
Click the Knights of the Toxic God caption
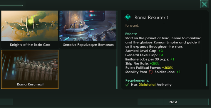tap(30, 45)
